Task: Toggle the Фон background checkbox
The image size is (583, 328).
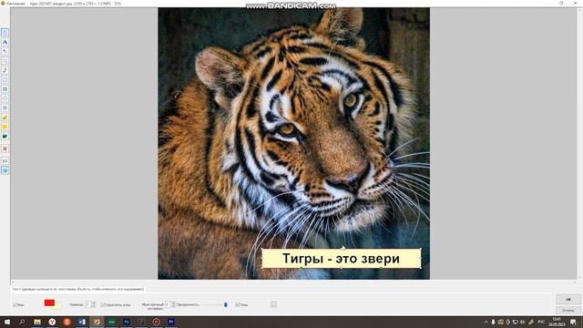Action: pos(15,304)
